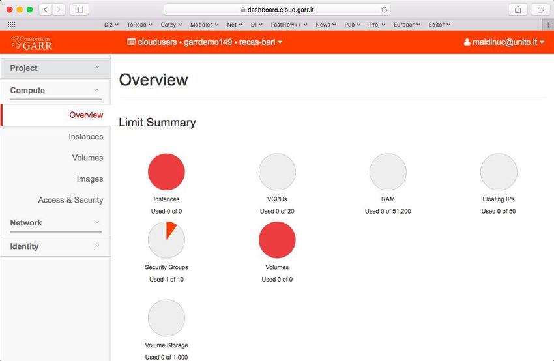Screen dimensions: 554x361
Task: Go to Instances in the sidebar
Action: click(x=86, y=137)
